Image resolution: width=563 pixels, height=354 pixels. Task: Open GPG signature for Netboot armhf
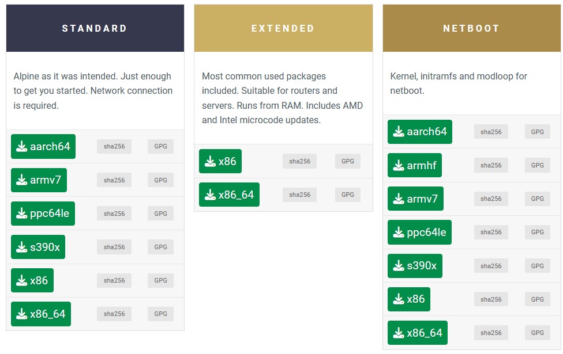(538, 165)
